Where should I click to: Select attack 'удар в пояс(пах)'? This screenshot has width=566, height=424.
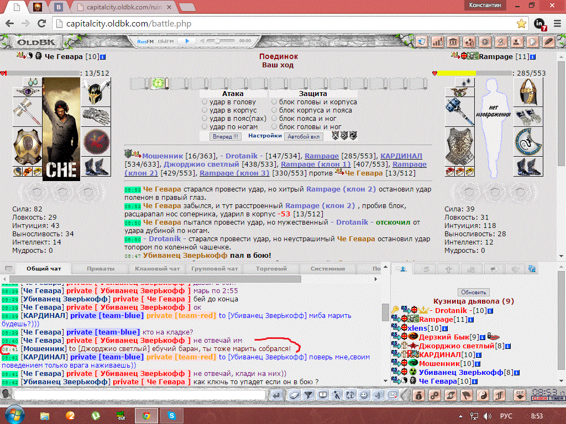click(x=205, y=119)
